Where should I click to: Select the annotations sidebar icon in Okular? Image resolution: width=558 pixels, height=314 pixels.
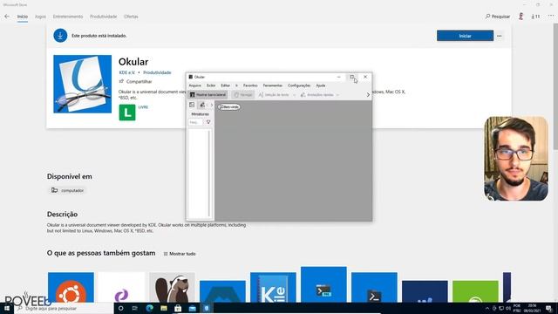[202, 105]
